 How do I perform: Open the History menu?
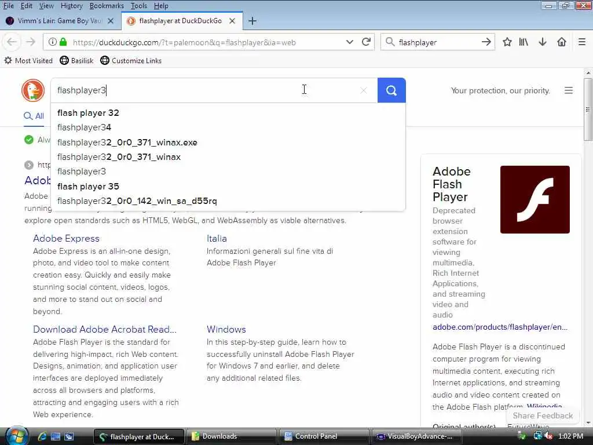pos(71,6)
